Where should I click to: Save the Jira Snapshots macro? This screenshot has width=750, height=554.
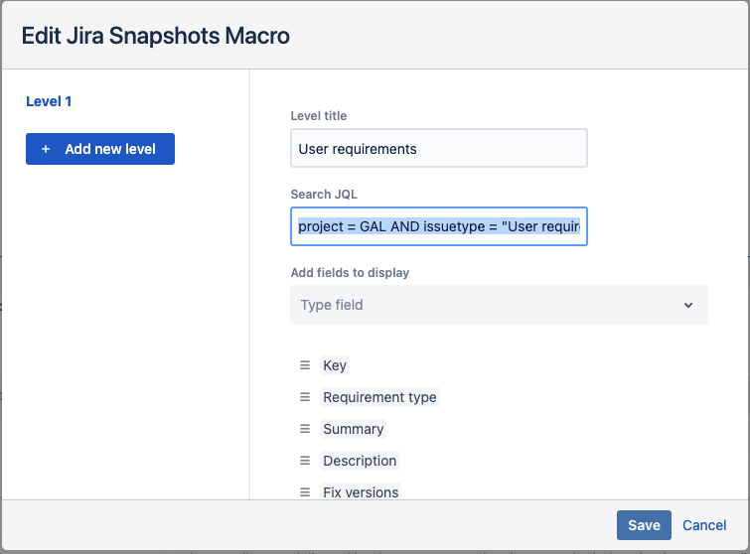[x=644, y=525]
